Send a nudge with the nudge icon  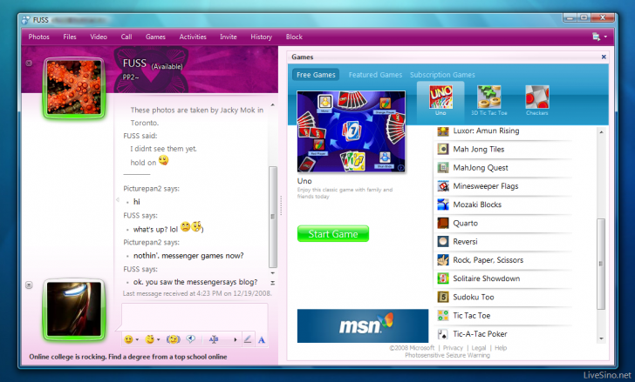[173, 339]
